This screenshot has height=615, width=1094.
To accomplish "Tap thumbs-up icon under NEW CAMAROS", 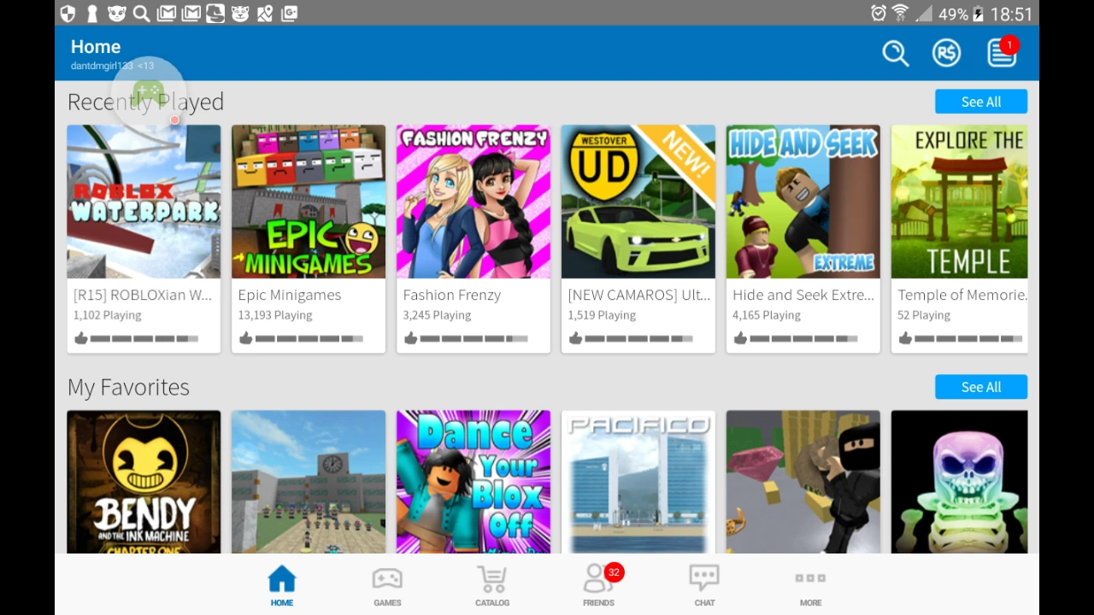I will click(575, 339).
